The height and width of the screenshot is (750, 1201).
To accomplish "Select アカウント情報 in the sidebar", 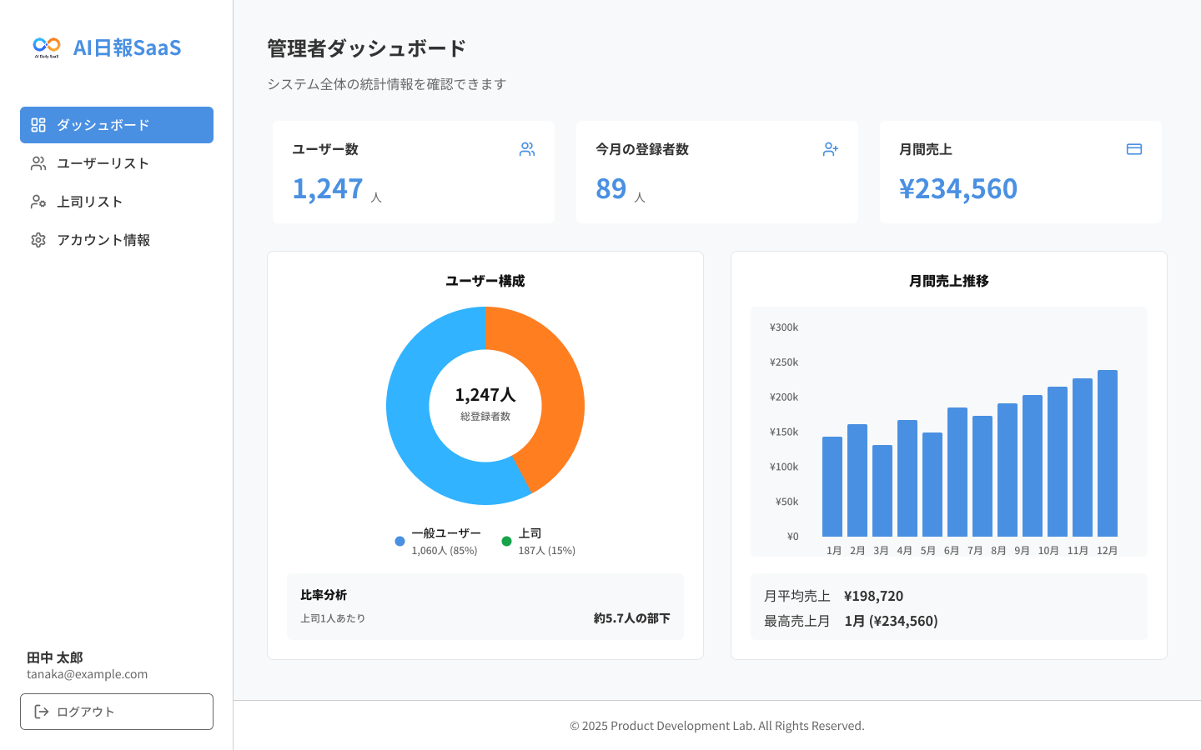I will 103,240.
